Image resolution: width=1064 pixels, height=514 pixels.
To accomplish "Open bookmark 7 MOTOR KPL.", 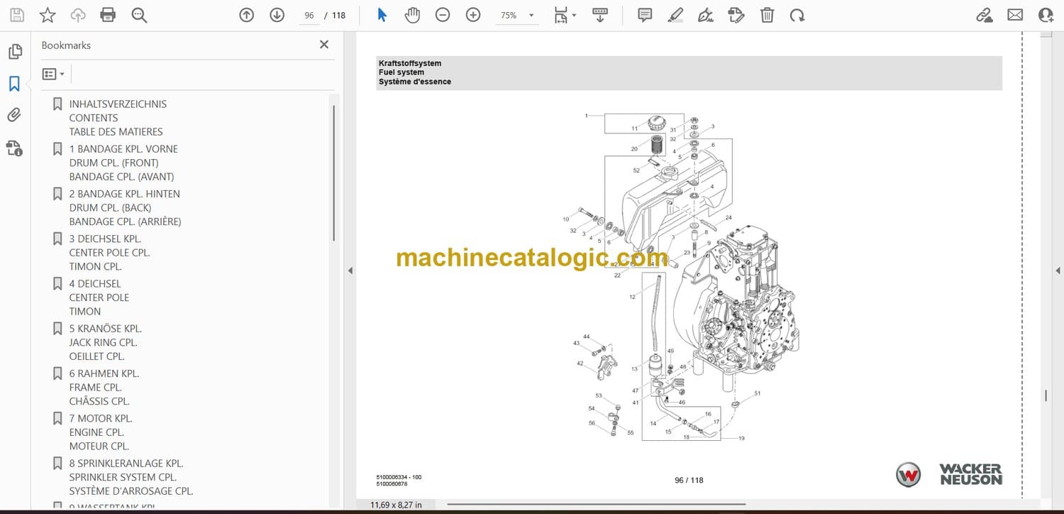I will [99, 418].
